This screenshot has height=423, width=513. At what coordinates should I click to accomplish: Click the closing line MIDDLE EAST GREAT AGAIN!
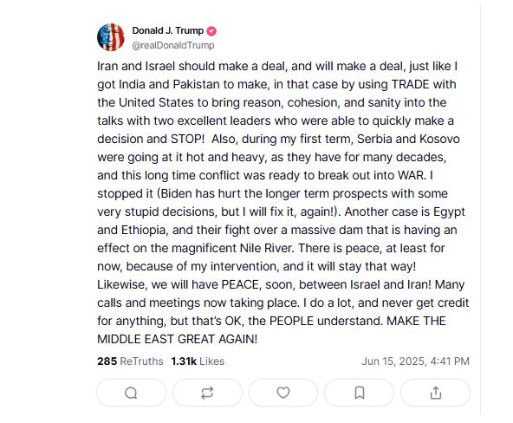(178, 339)
